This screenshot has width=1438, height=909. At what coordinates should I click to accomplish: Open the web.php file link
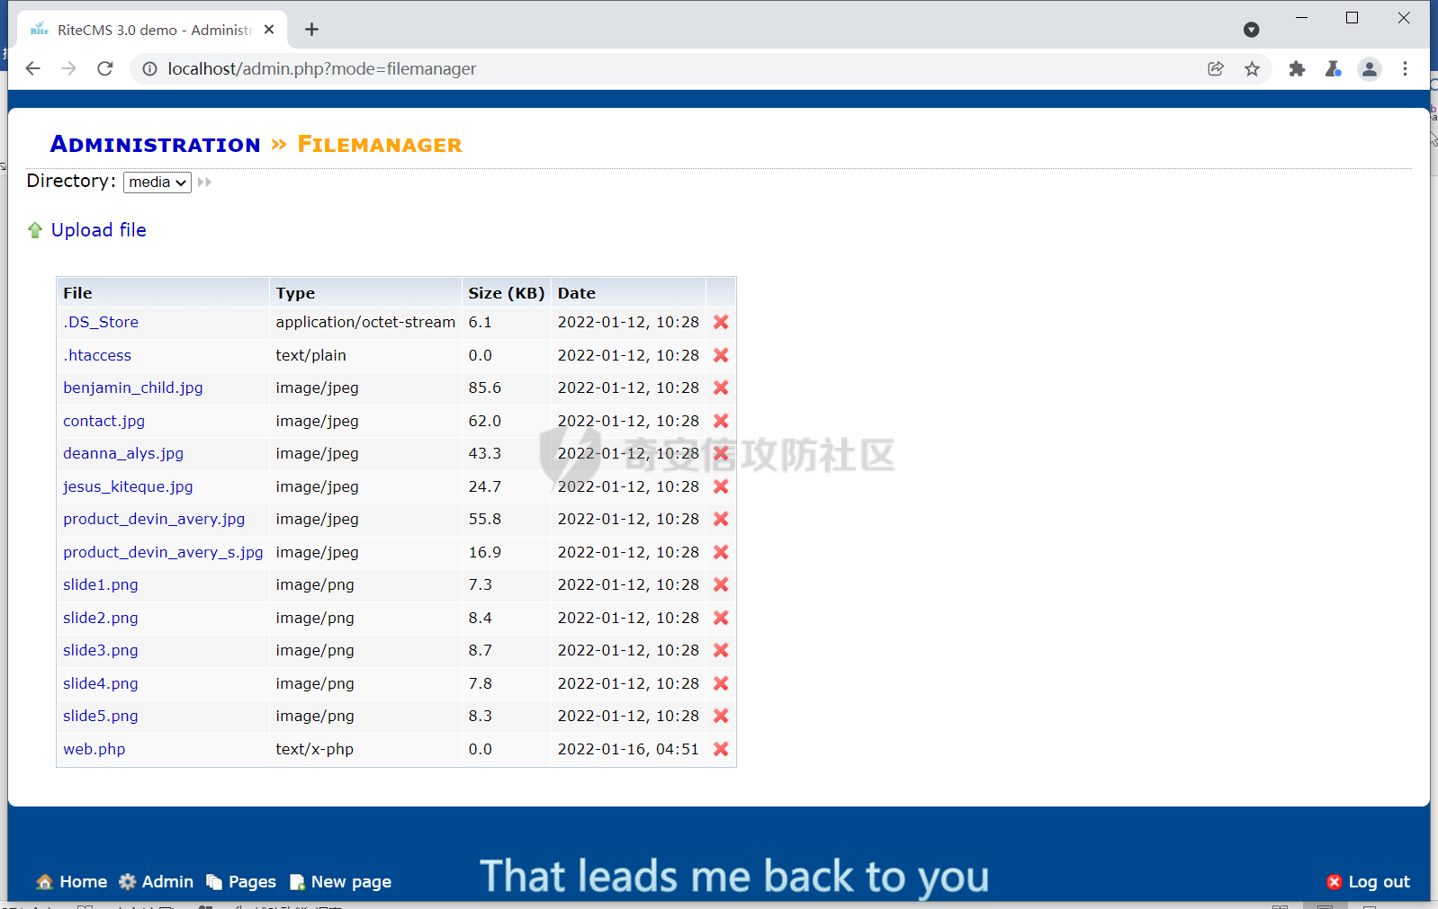(x=94, y=749)
